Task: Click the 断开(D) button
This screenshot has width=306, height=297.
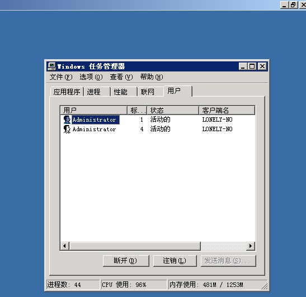Action: (x=126, y=261)
